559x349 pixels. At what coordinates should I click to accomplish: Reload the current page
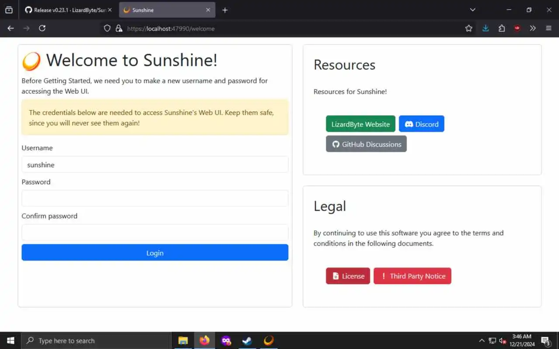(42, 28)
